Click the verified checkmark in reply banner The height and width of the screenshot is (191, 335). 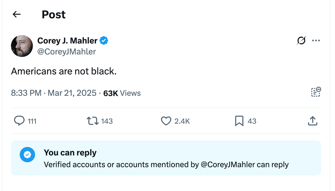(x=27, y=155)
